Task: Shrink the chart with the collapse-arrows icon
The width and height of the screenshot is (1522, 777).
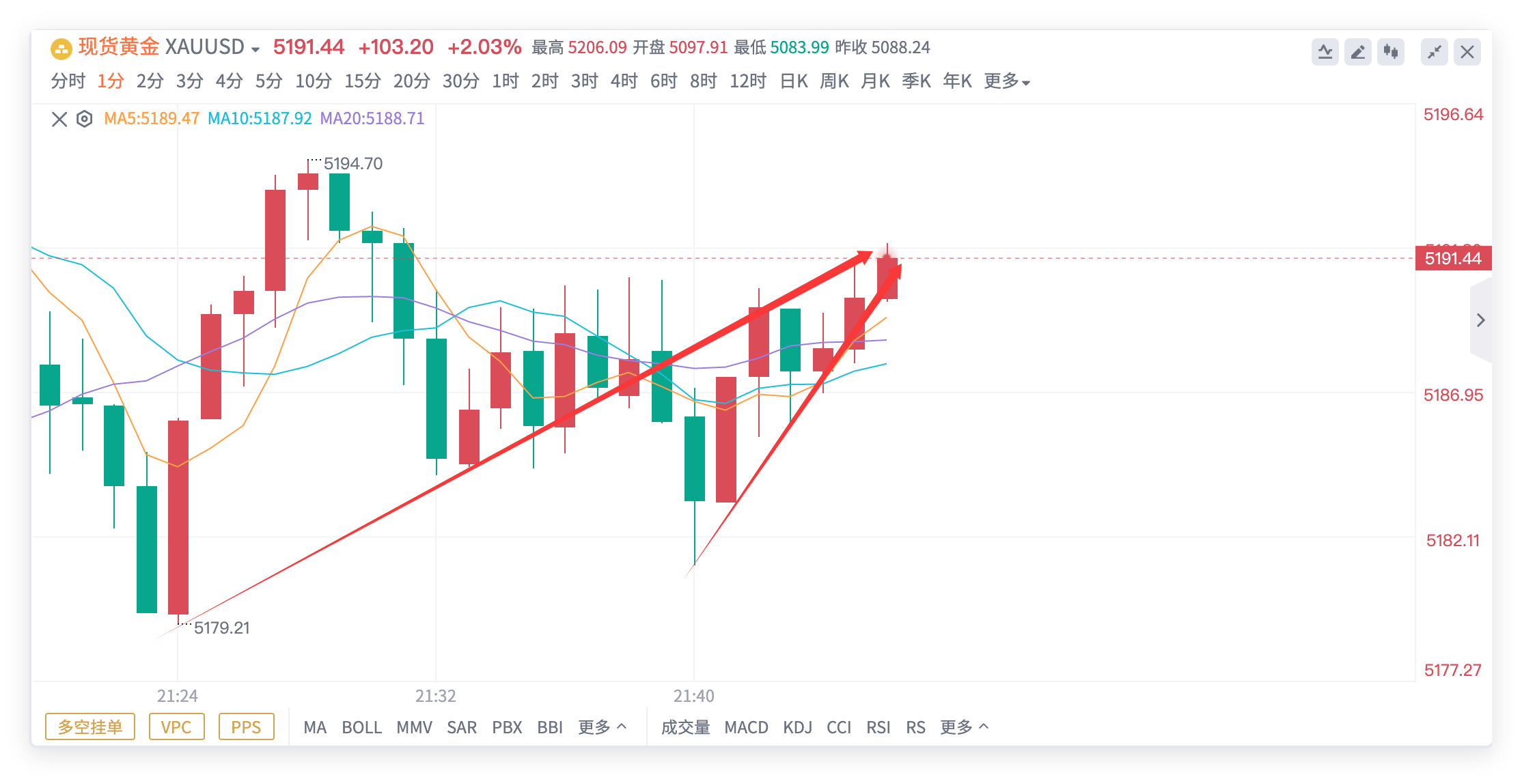Action: click(x=1435, y=51)
